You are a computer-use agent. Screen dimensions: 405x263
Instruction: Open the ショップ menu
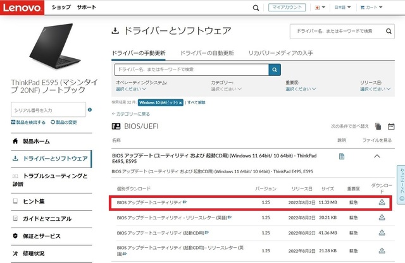pyautogui.click(x=61, y=7)
